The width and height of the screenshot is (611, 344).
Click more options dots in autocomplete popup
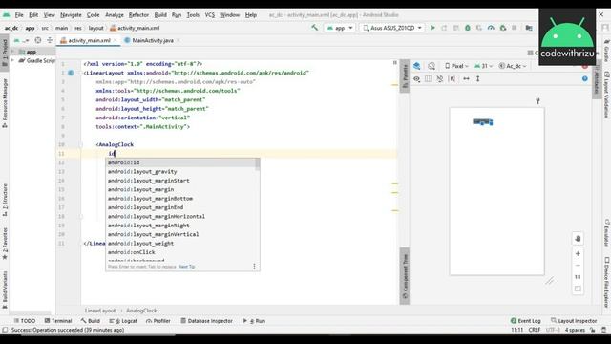point(255,267)
